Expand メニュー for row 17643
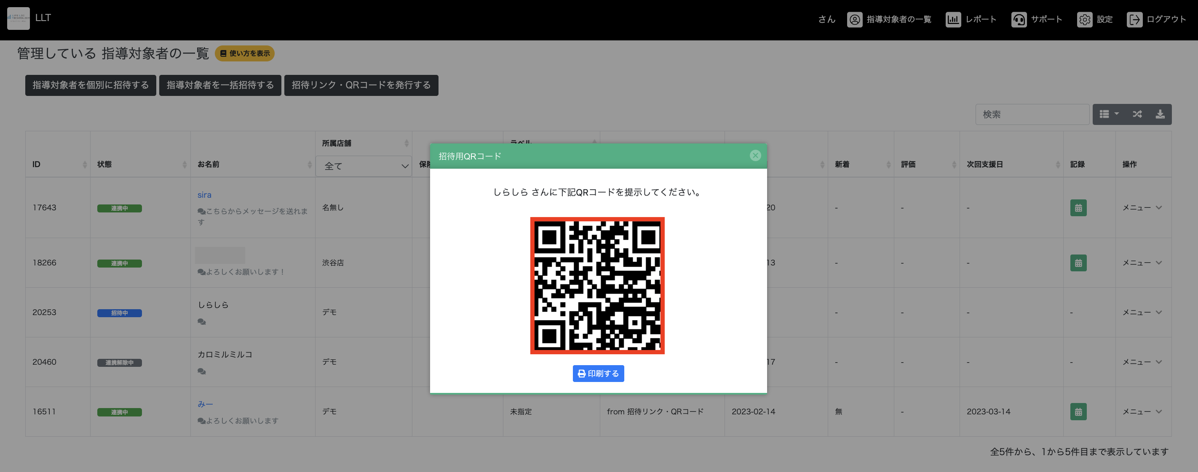The image size is (1198, 472). click(1142, 208)
